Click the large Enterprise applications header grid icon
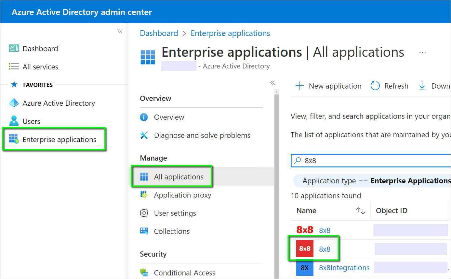451x279 pixels. (x=148, y=57)
